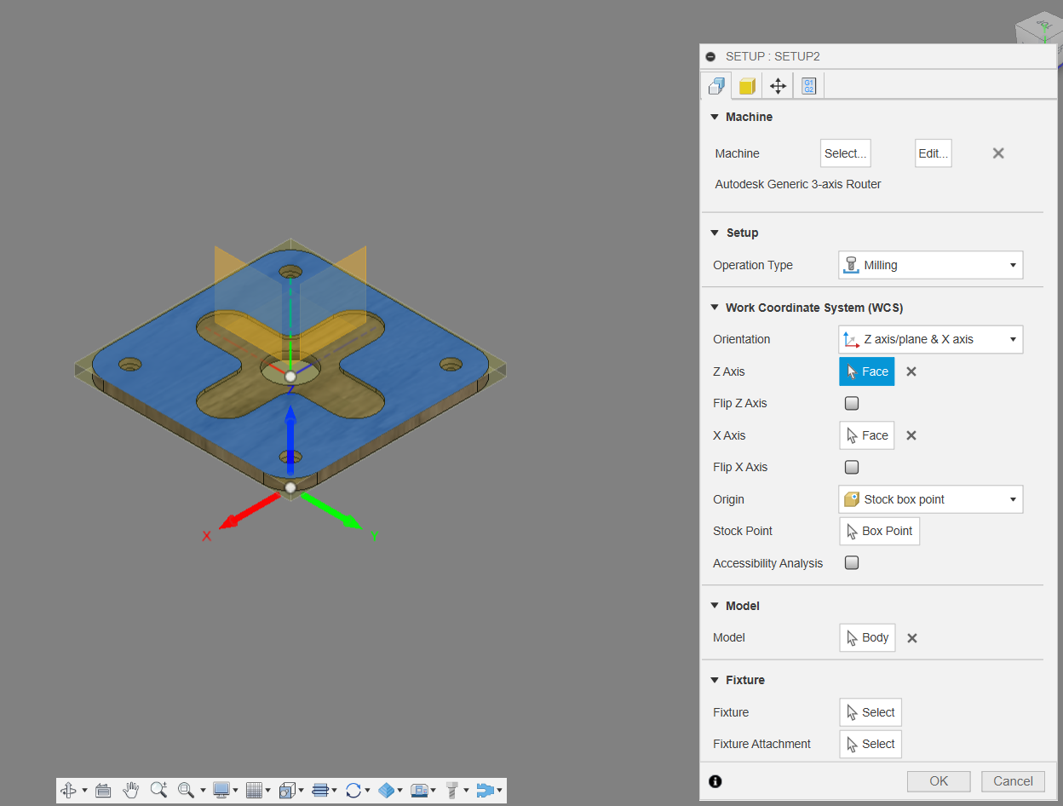Collapse the Machine section
1063x806 pixels.
pyautogui.click(x=715, y=117)
